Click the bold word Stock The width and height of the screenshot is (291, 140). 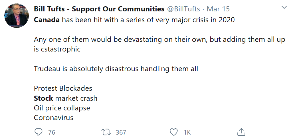pyautogui.click(x=43, y=98)
